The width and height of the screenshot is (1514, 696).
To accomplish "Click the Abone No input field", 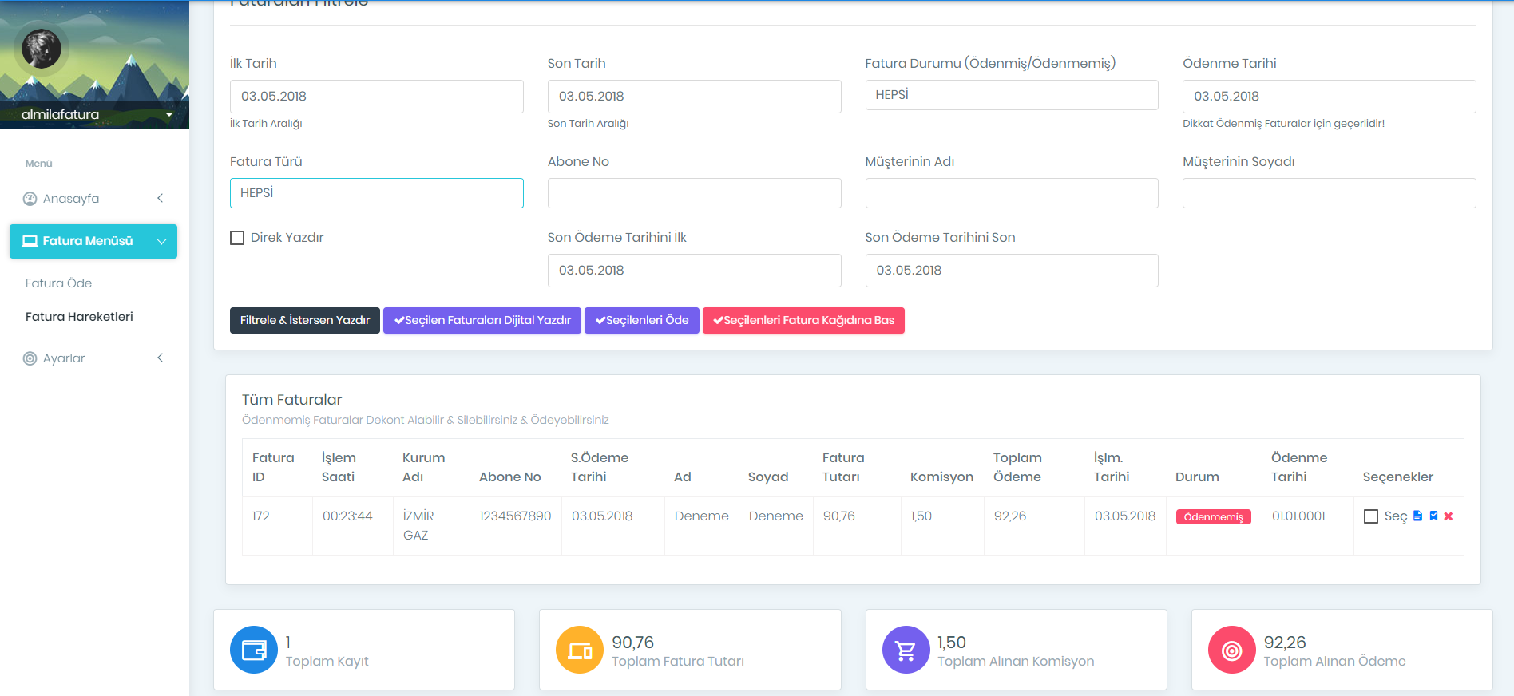I will coord(694,193).
